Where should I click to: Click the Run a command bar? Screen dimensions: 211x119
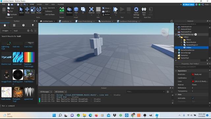point(105,106)
